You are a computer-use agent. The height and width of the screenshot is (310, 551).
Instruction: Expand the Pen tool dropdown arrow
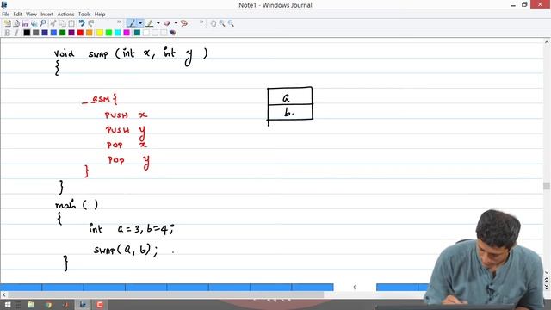pyautogui.click(x=140, y=23)
